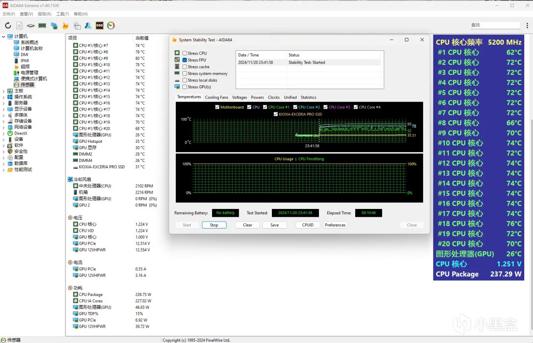Switch to the Cooling Fans tab
533x343 pixels.
coord(216,97)
